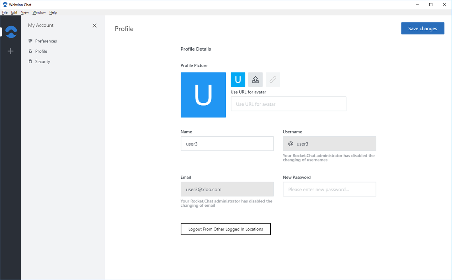Open the Edit menu

14,12
